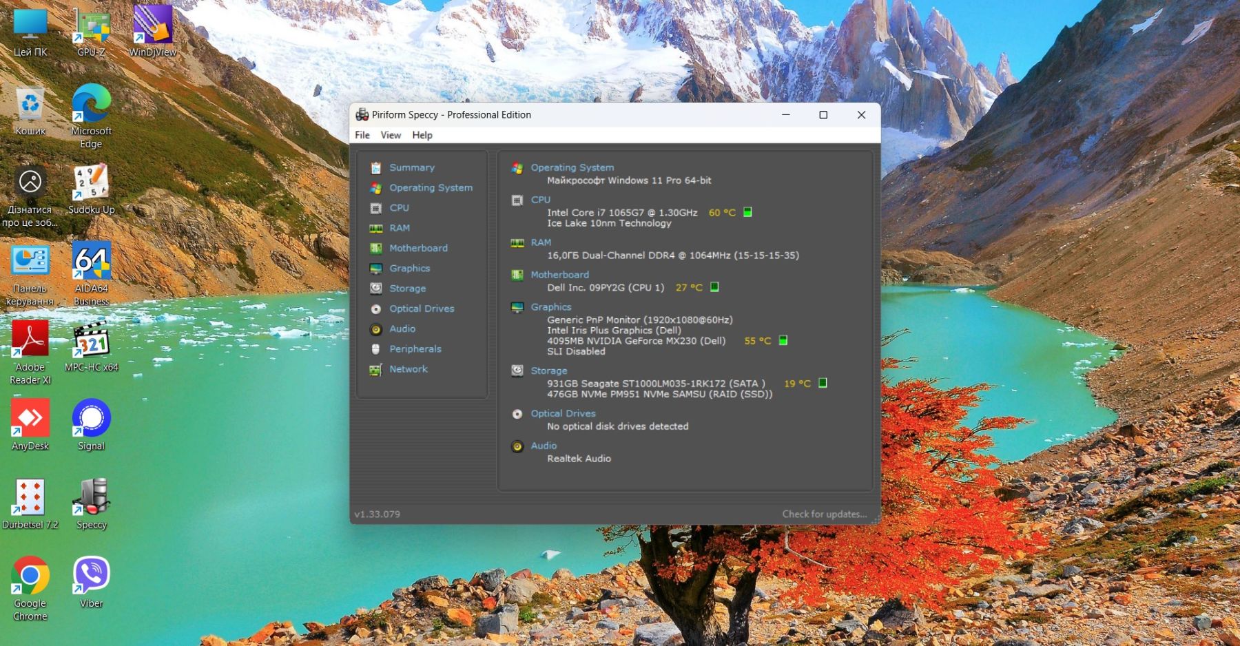Viewport: 1240px width, 646px height.
Task: Click the NVIDIA GeForce MX230 line
Action: tap(636, 341)
